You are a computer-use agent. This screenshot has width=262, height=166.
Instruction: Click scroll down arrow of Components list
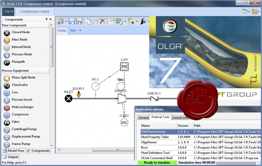[52, 145]
